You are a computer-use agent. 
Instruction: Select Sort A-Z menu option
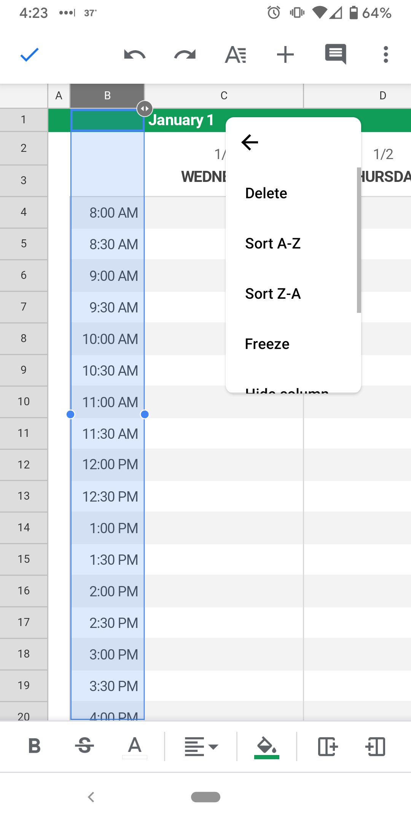[273, 244]
